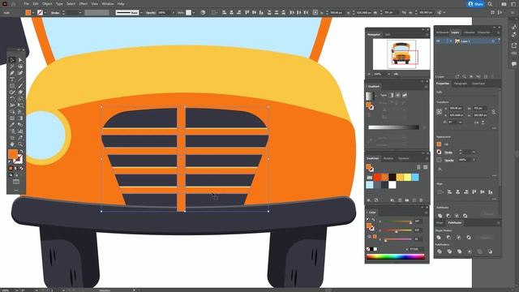Select the Direct Selection tool

pyautogui.click(x=20, y=60)
